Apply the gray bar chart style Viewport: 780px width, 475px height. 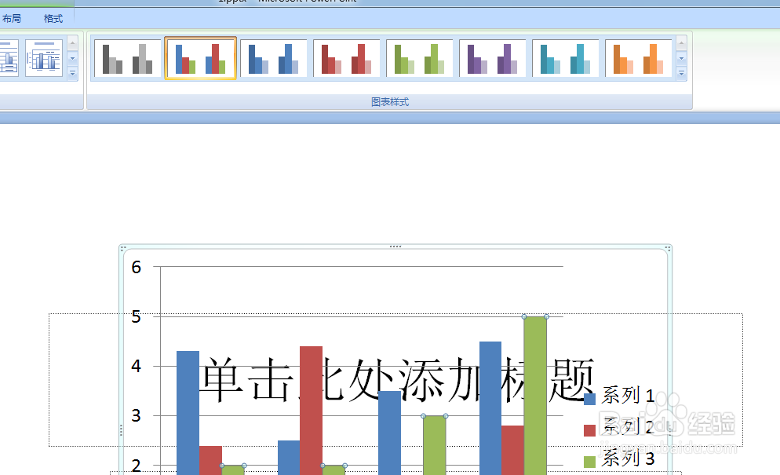point(126,57)
